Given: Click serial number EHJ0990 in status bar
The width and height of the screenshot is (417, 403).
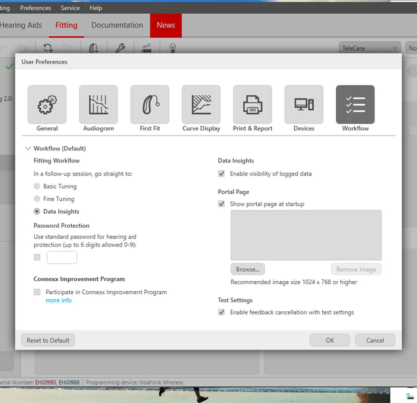Looking at the screenshot, I should tap(45, 382).
